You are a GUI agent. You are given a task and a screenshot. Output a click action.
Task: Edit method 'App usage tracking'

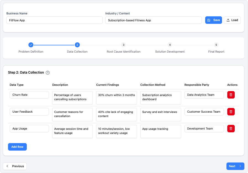160,131
